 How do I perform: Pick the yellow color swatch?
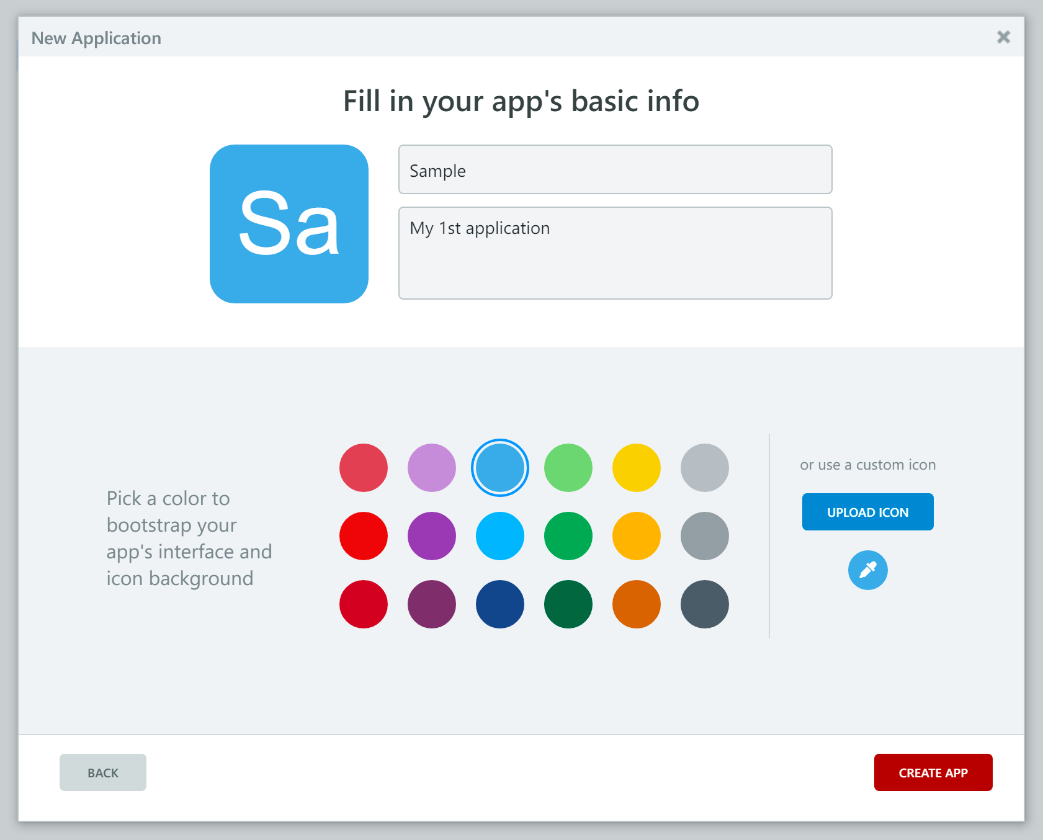point(637,468)
